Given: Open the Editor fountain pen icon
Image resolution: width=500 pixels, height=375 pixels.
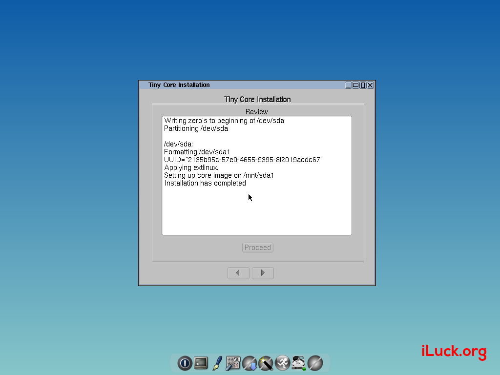Looking at the screenshot, I should (x=217, y=363).
